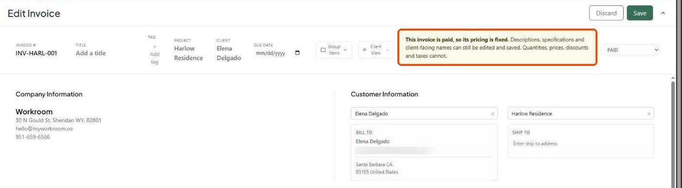Viewport: 682px width, 188px height.
Task: Click the Customer Information heading
Action: (384, 94)
